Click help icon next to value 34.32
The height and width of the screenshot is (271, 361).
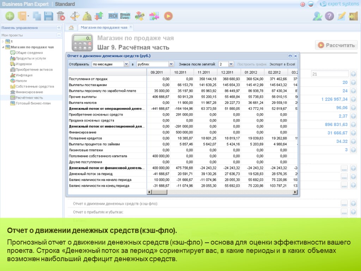(x=353, y=141)
